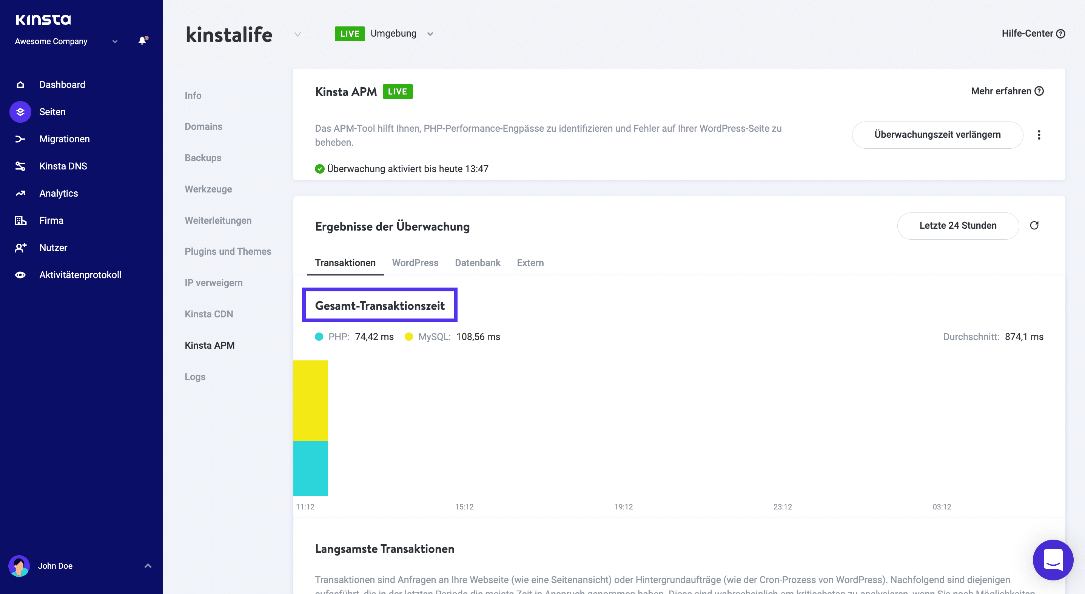
Task: Open Weiterleitungen site section
Action: point(218,221)
